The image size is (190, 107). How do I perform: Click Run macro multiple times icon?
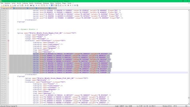[x=75, y=5]
